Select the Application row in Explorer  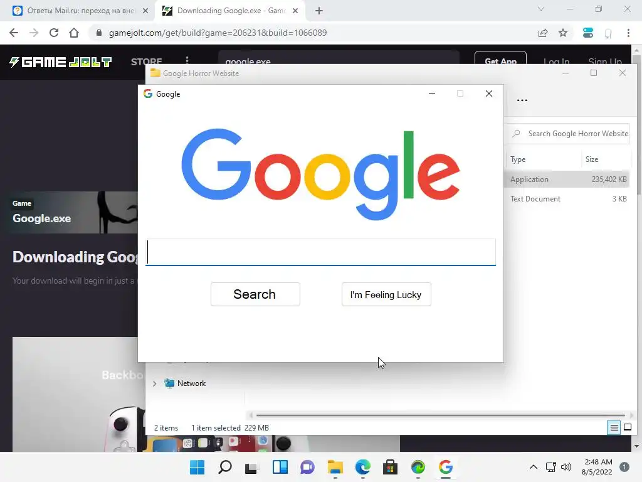[x=567, y=179]
